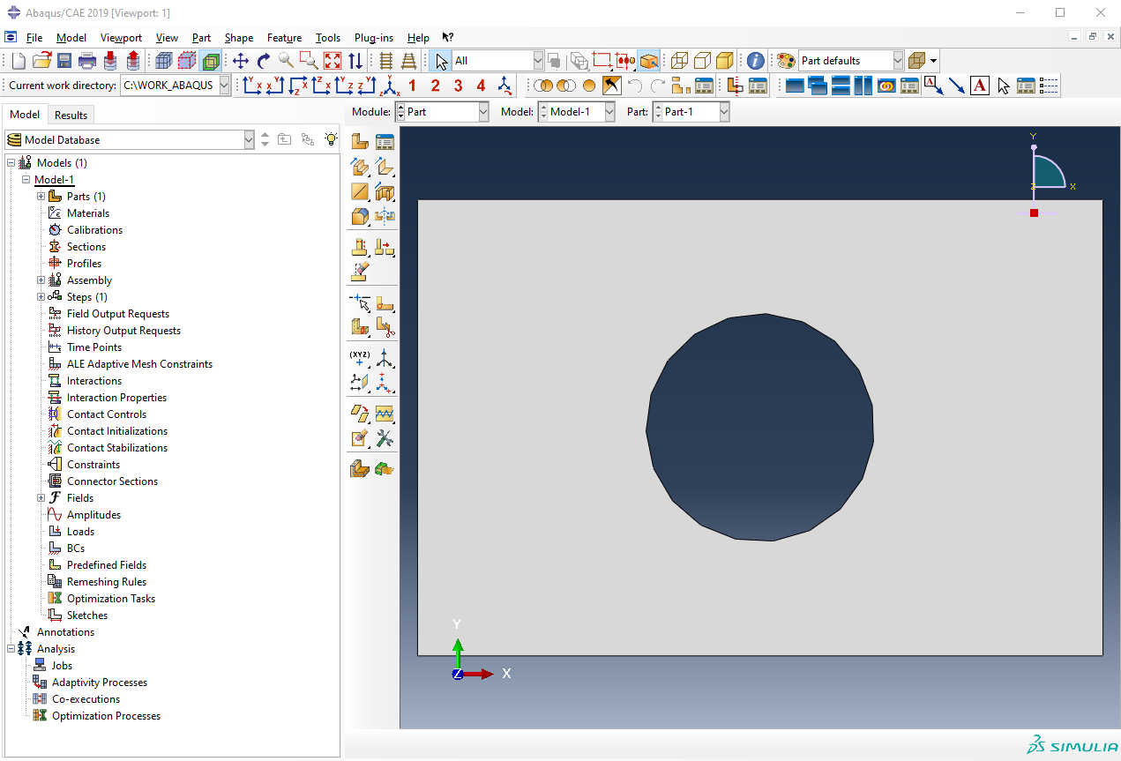The width and height of the screenshot is (1121, 761).
Task: Toggle shaded render style cube
Action: pos(724,61)
